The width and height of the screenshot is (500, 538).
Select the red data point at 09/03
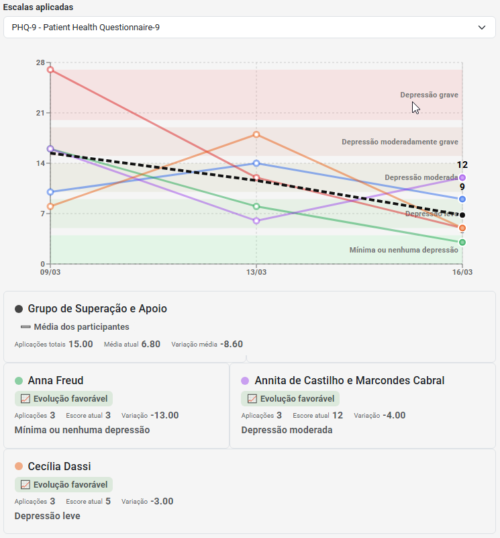coord(50,70)
